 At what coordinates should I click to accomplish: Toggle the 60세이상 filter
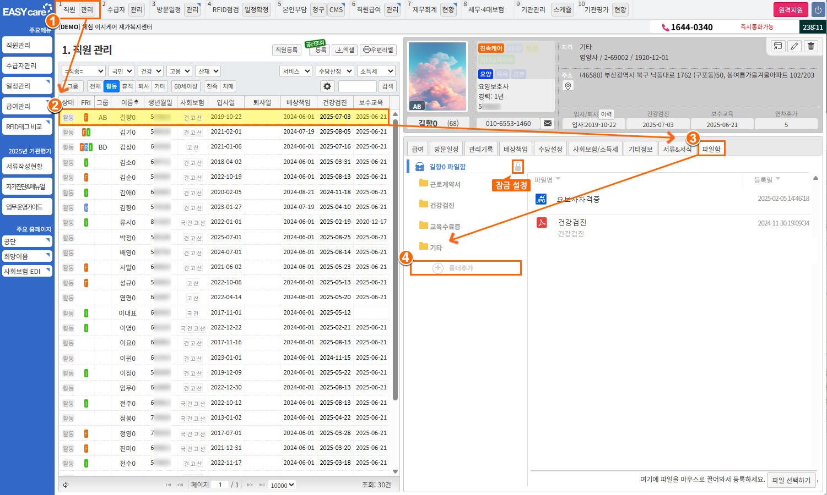tap(186, 86)
